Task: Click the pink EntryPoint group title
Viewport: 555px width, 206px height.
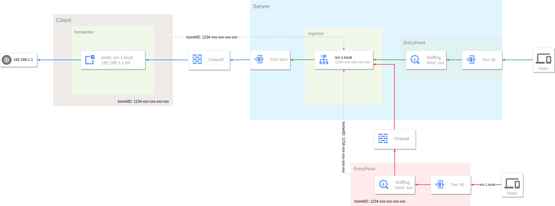Action: (364, 169)
